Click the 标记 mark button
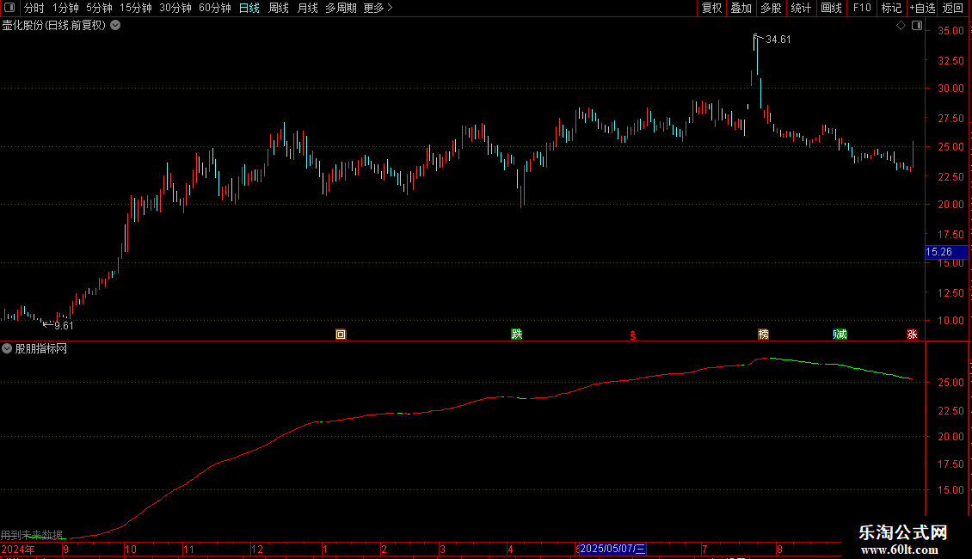This screenshot has width=972, height=559. click(891, 8)
